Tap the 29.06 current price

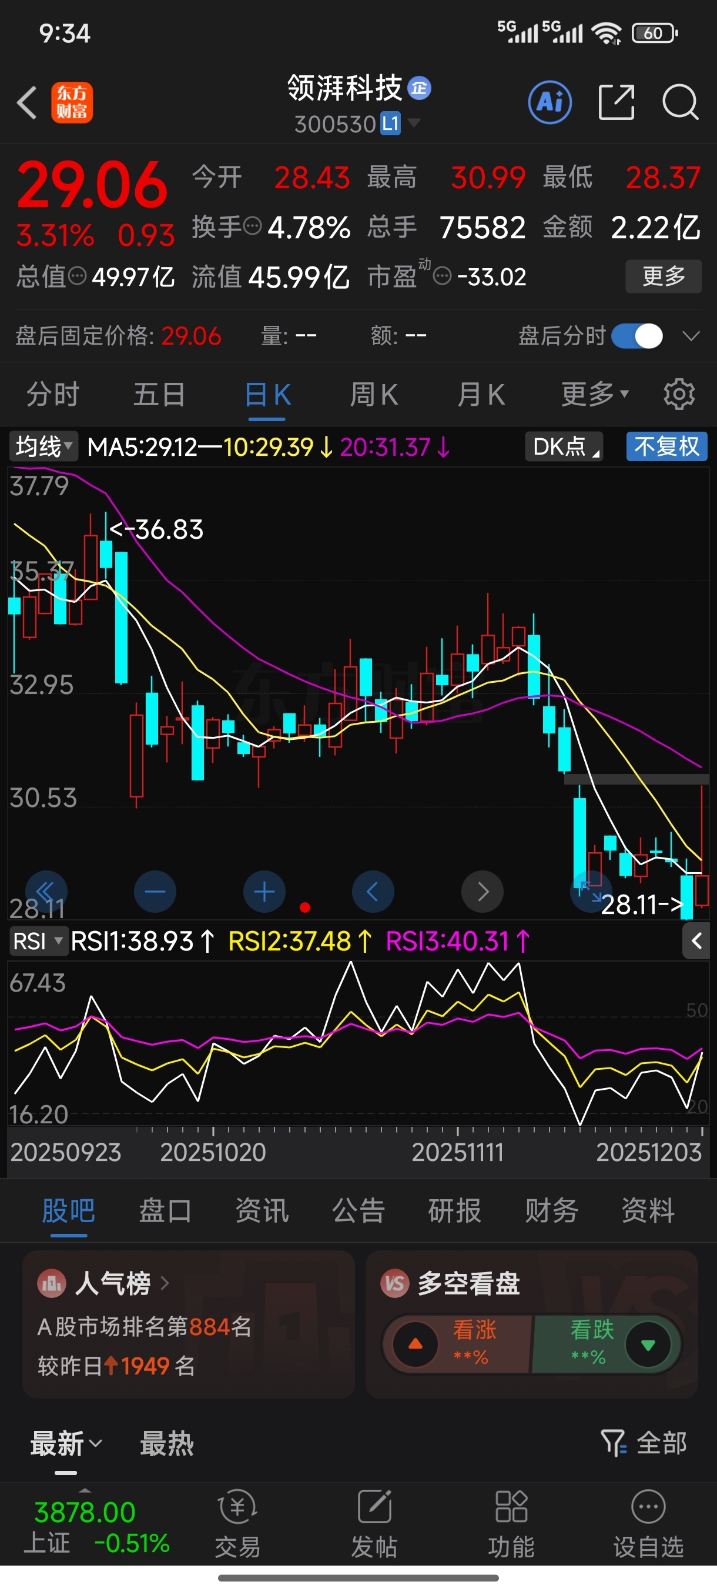coord(92,185)
